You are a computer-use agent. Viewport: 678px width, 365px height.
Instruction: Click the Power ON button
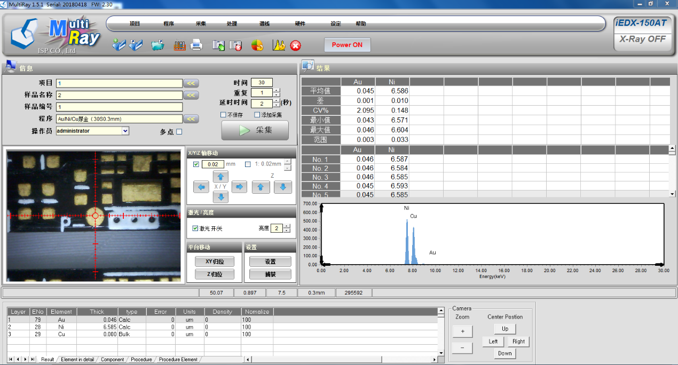point(347,45)
